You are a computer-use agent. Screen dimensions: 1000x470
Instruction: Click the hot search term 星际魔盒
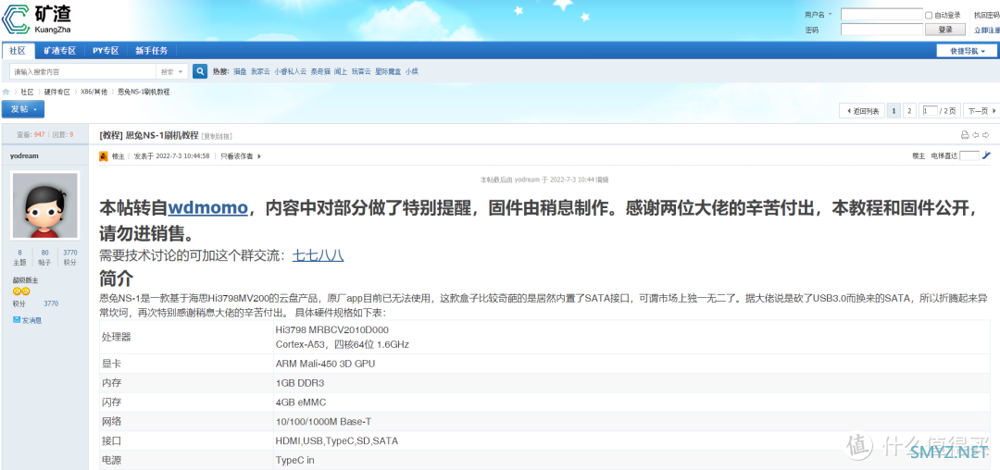pos(388,71)
